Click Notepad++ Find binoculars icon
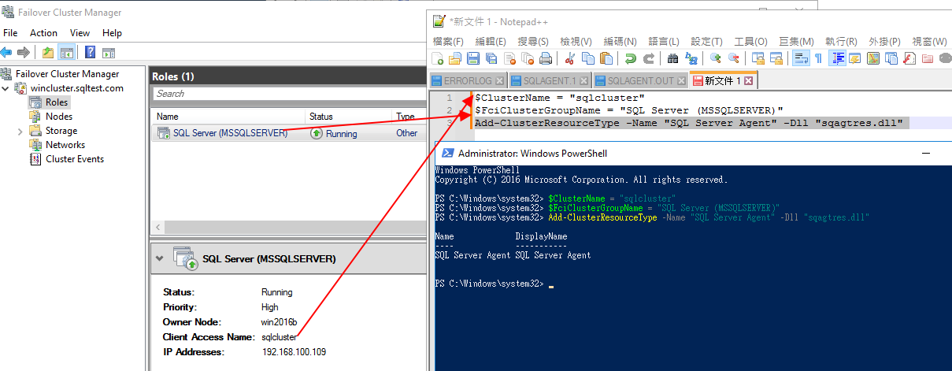 click(x=673, y=58)
